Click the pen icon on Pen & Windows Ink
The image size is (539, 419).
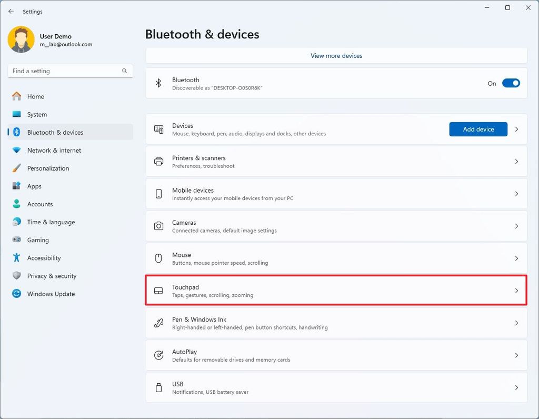point(158,323)
